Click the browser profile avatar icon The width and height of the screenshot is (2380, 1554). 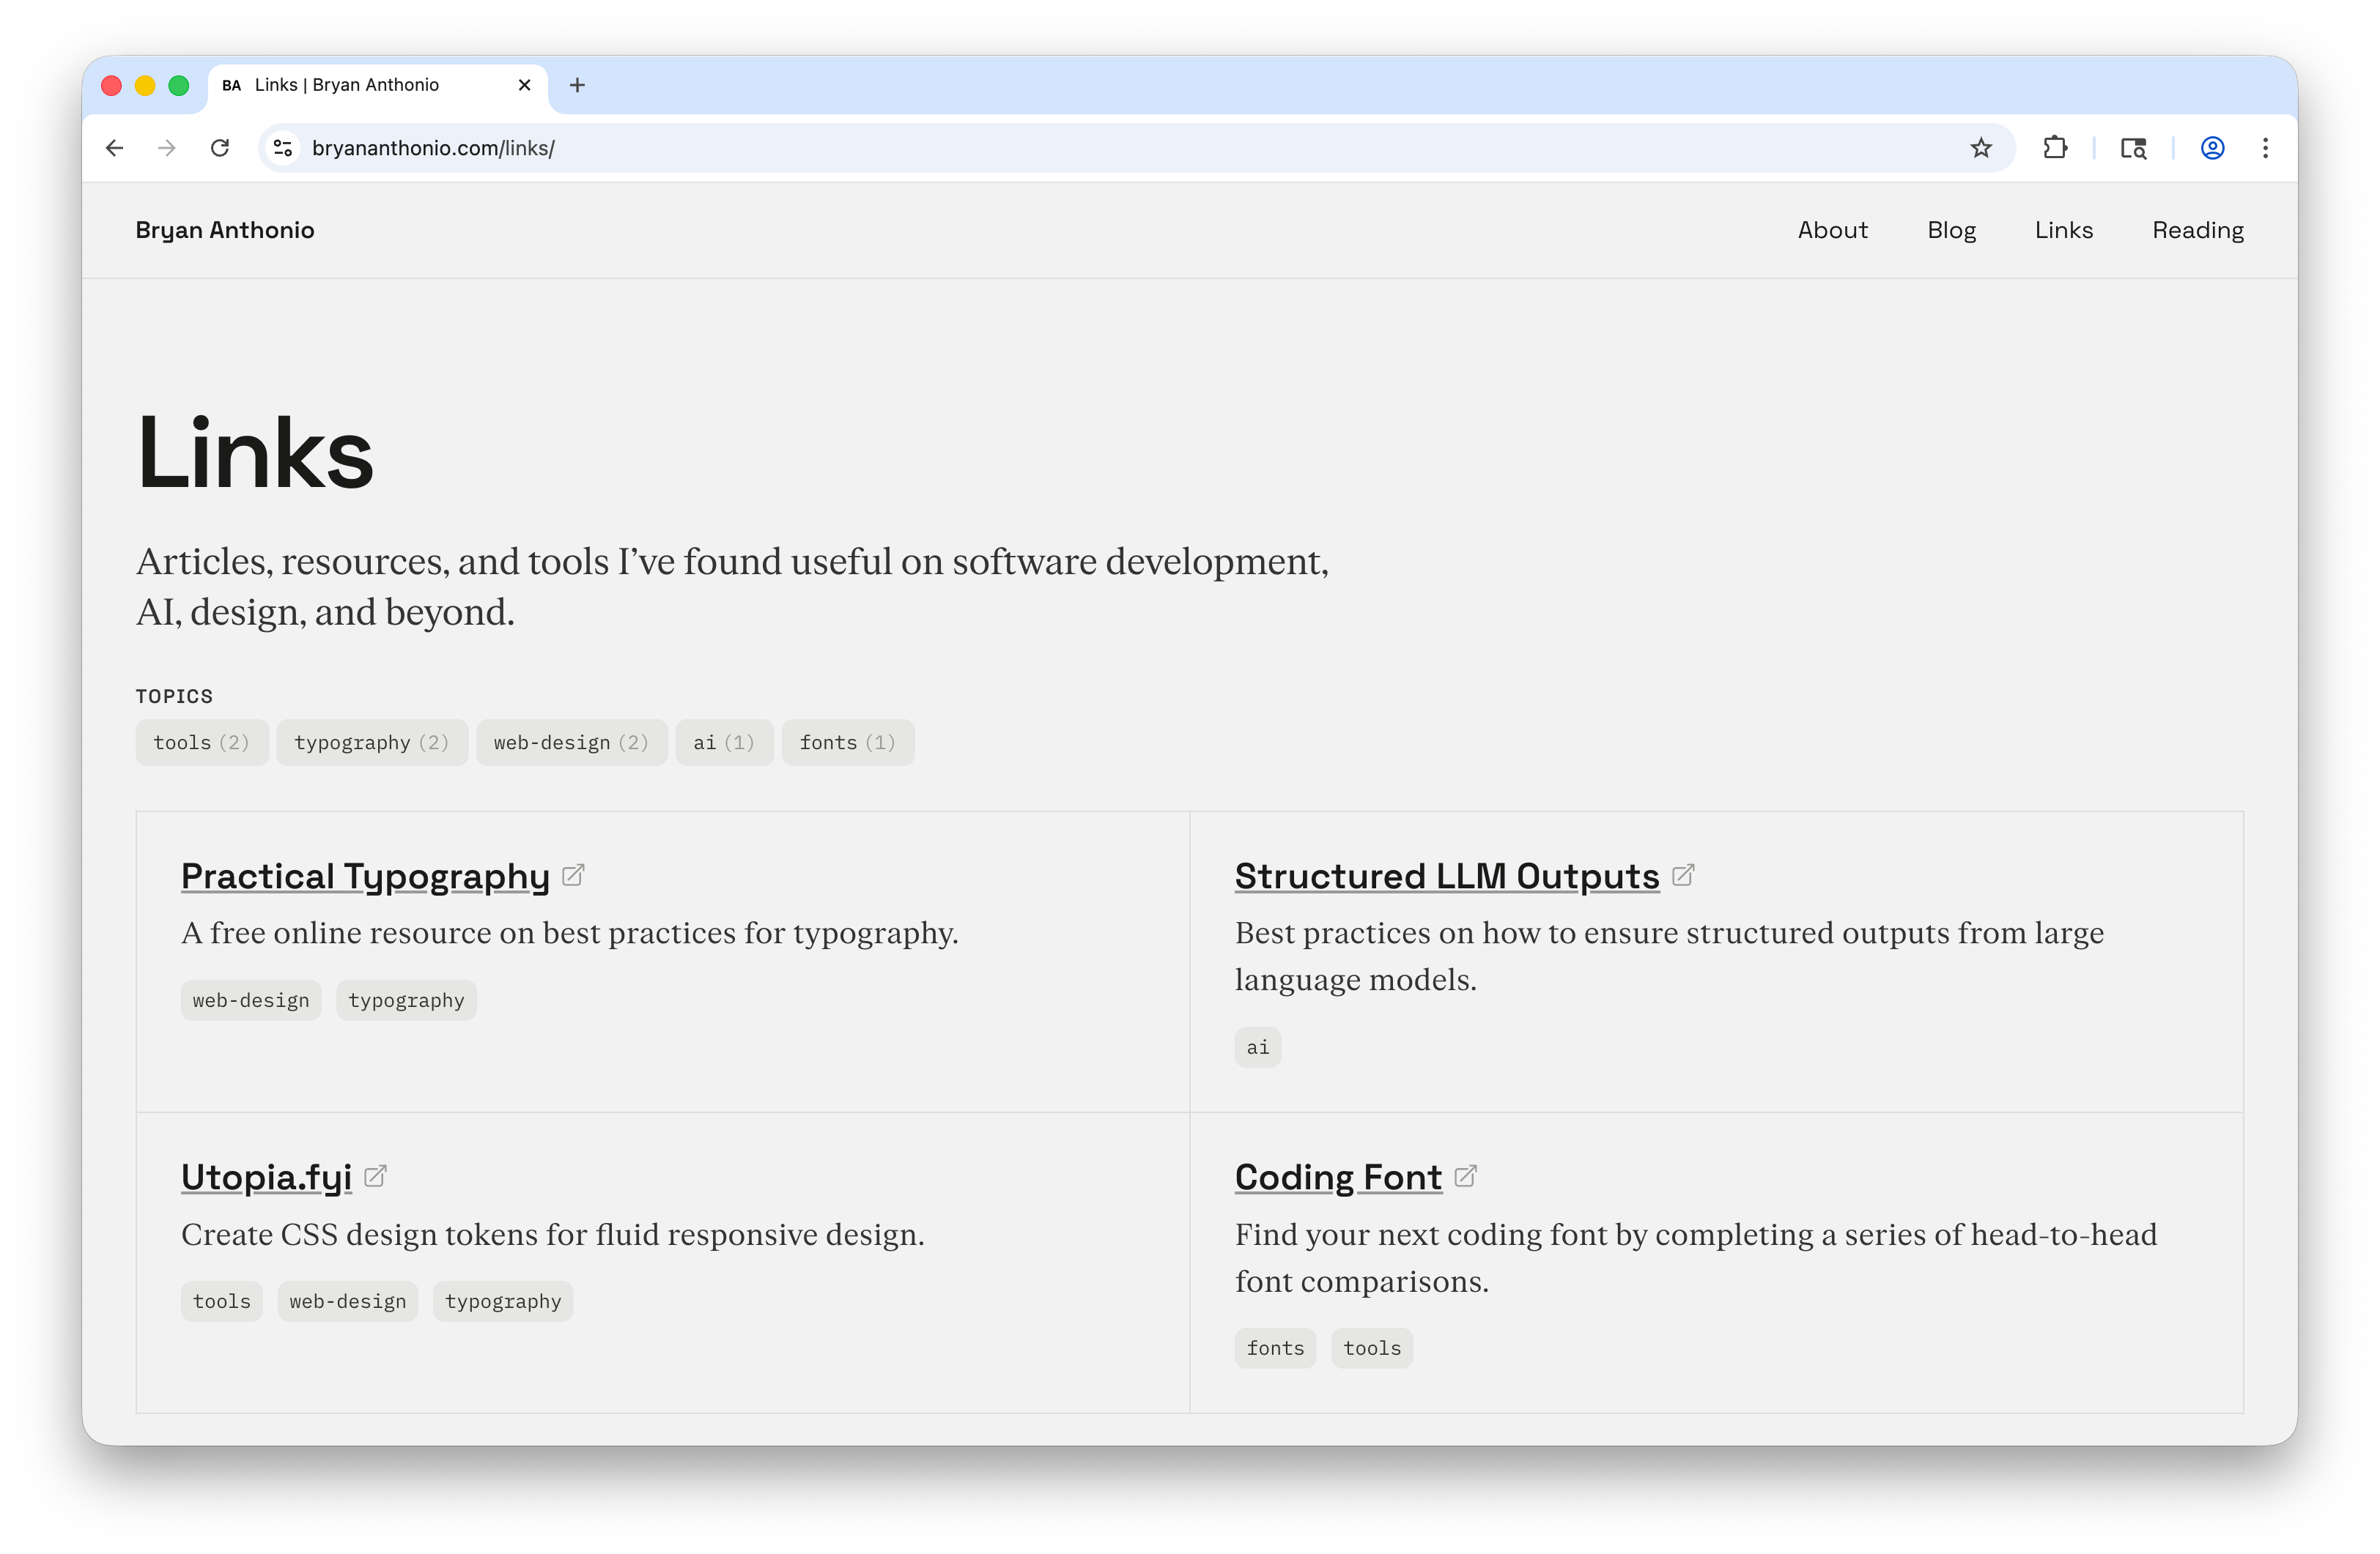click(2212, 148)
